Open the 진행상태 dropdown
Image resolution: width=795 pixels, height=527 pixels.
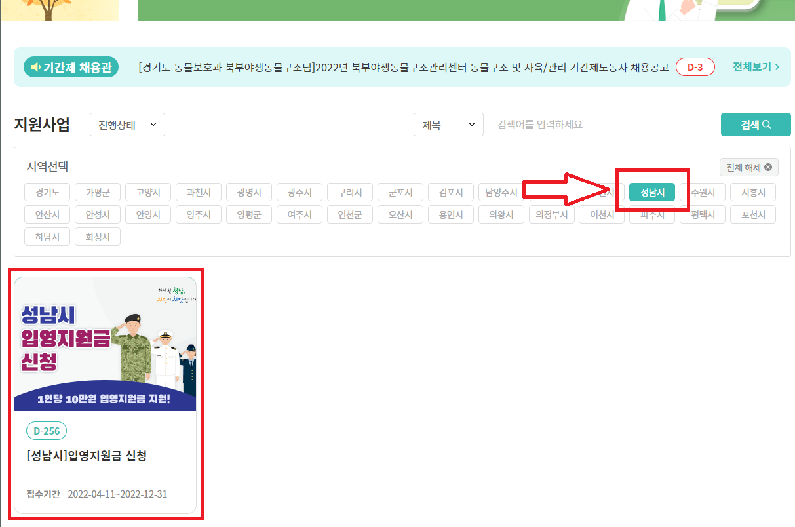127,125
